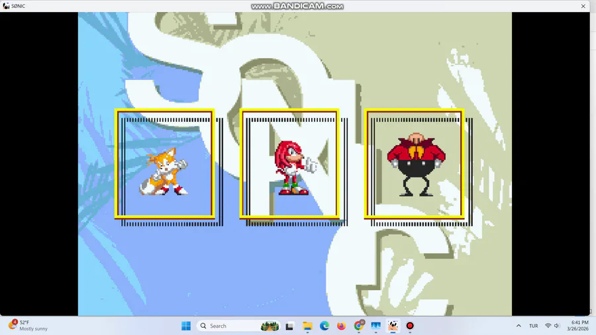Open the Bandicam recorder taskbar icon
The height and width of the screenshot is (335, 596).
tap(410, 326)
